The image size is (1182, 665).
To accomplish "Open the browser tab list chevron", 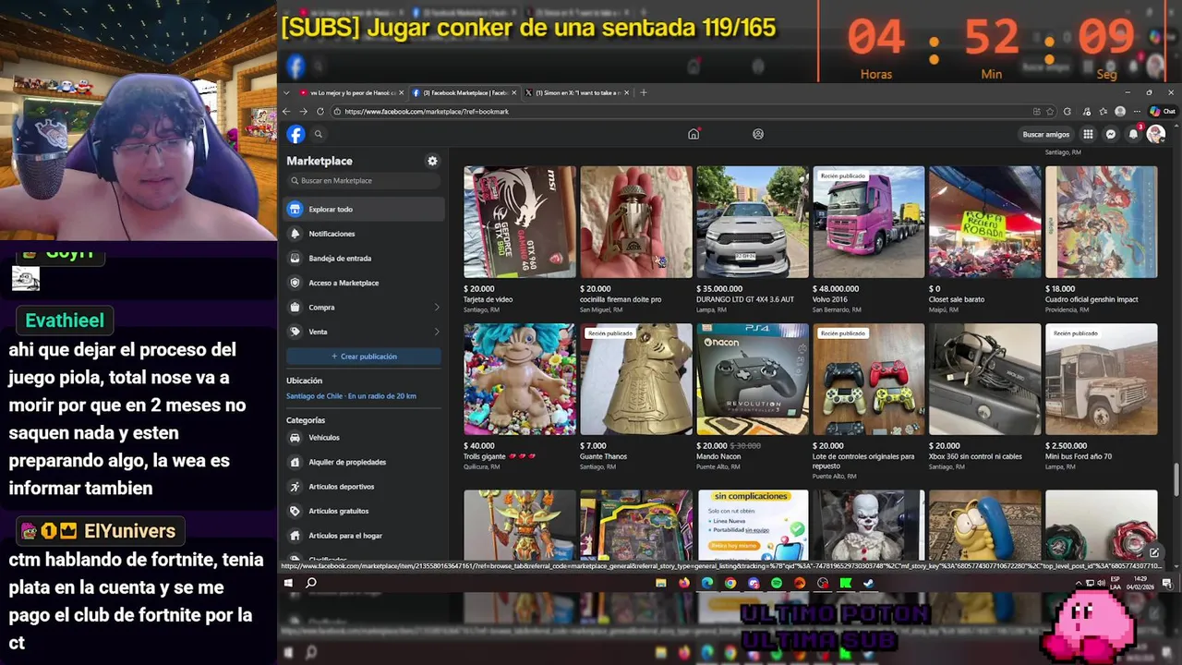I will (x=285, y=92).
